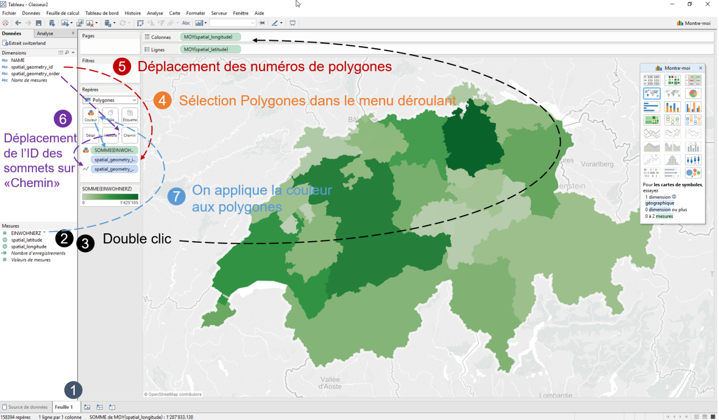This screenshot has height=420, width=719.
Task: Open the mark type Polygones dropdown
Action: click(110, 100)
